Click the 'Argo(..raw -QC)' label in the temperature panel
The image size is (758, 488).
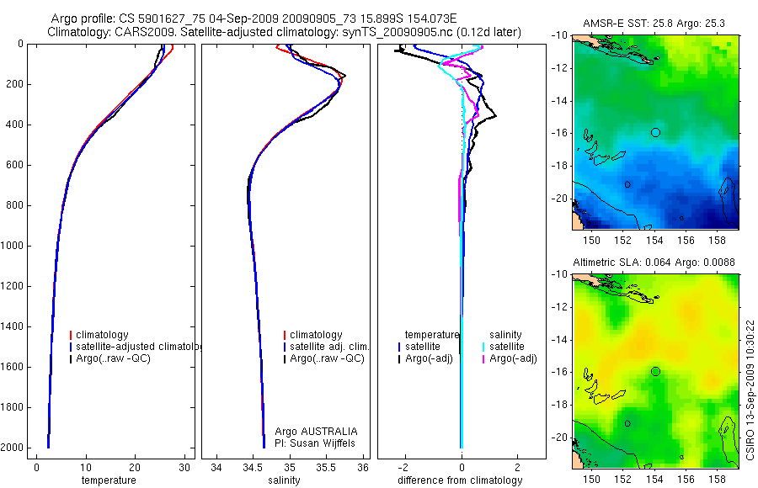113,358
